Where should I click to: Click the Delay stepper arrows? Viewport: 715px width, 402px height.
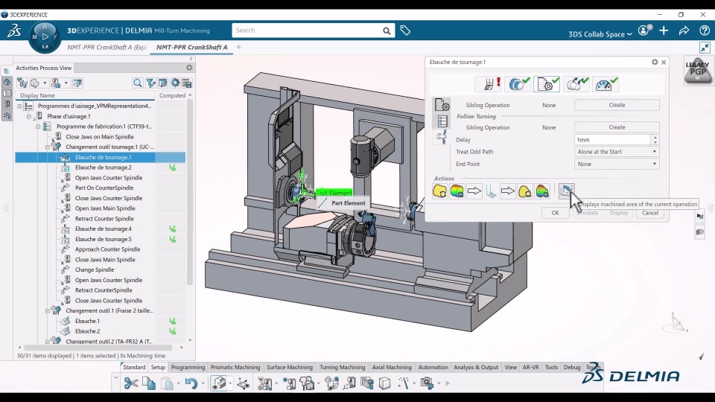click(655, 140)
